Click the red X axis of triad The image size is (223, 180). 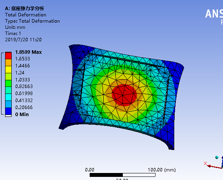214,166
